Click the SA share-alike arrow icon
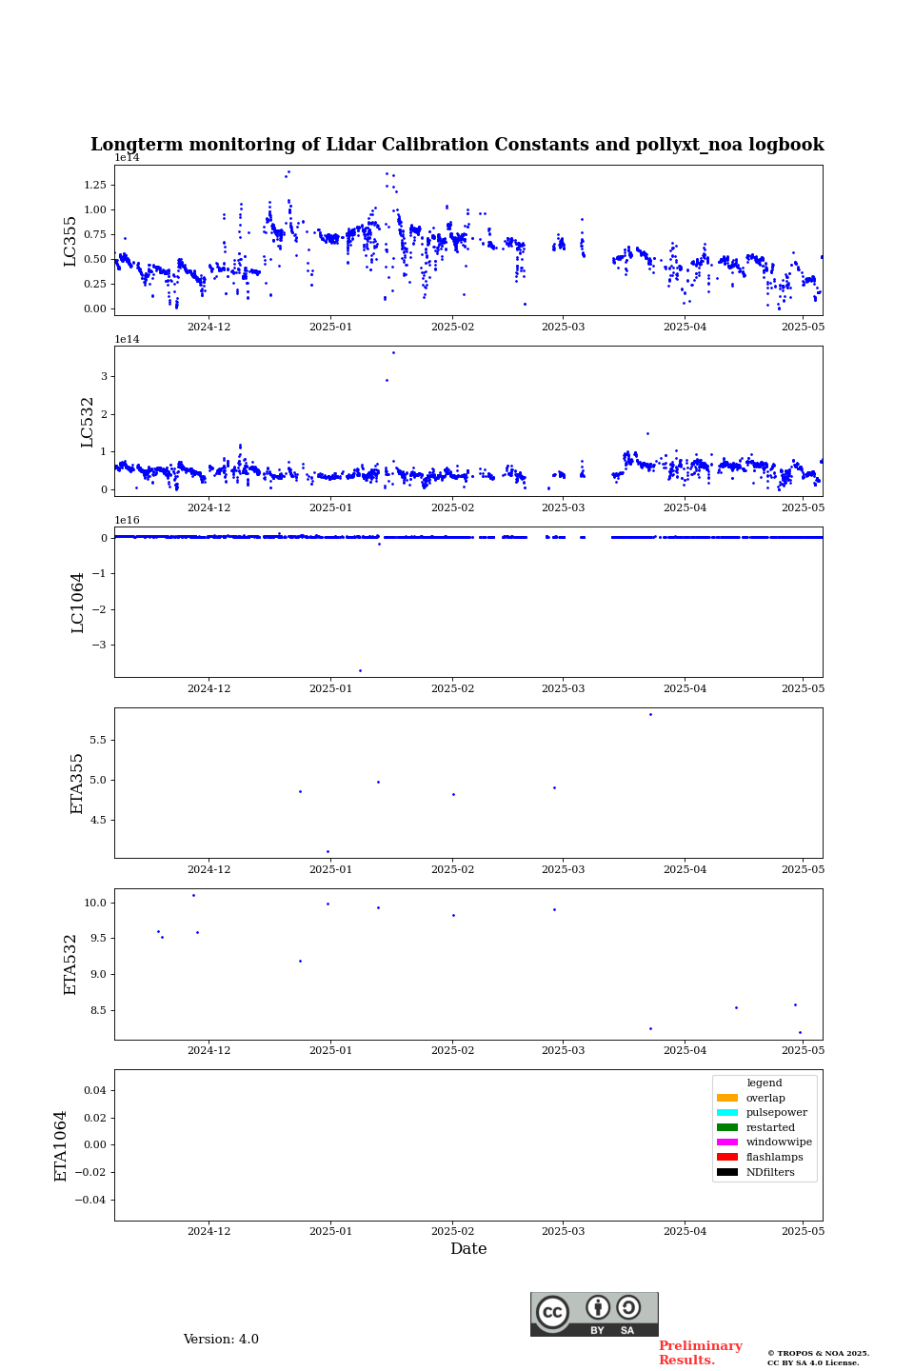The image size is (914, 1371). 628,1307
